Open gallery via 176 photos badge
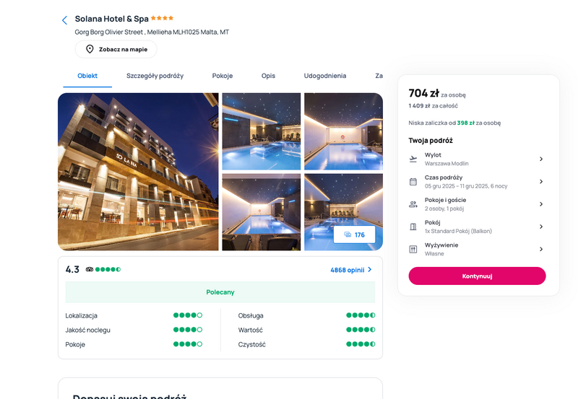The image size is (578, 399). pos(354,234)
